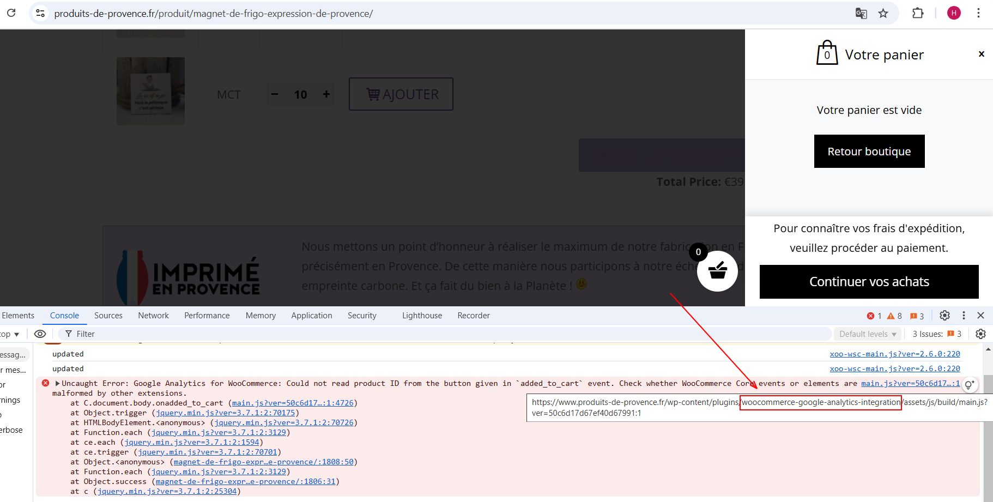
Task: Click the AJOUTER add-to-cart button
Action: (x=401, y=94)
